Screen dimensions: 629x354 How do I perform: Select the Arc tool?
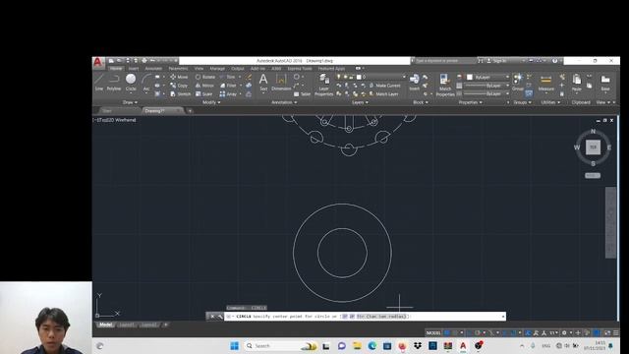(x=146, y=82)
